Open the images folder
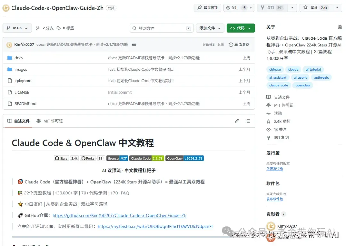Screen dimensions: 346x246 (21, 69)
